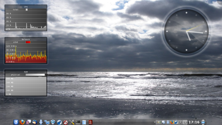Open the Pidgin messenger launcher

(28, 122)
